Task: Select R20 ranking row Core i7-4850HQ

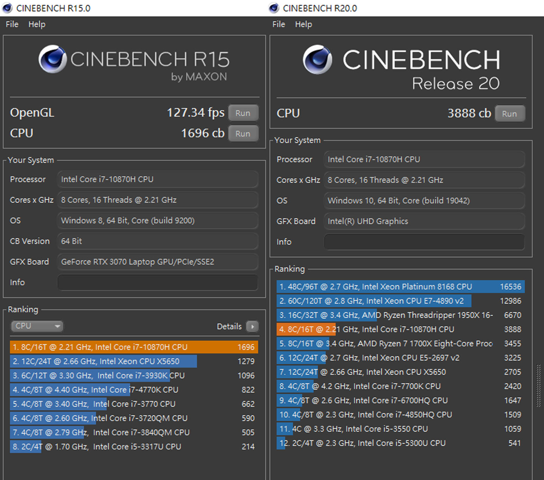Action: pyautogui.click(x=401, y=415)
